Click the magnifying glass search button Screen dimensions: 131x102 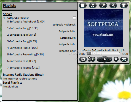(x=113, y=5)
